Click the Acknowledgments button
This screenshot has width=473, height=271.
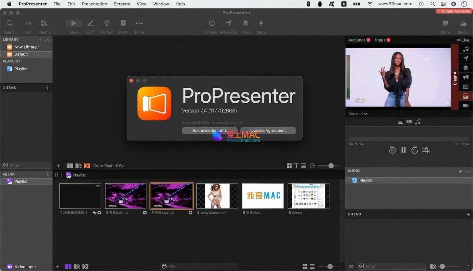[x=209, y=131]
